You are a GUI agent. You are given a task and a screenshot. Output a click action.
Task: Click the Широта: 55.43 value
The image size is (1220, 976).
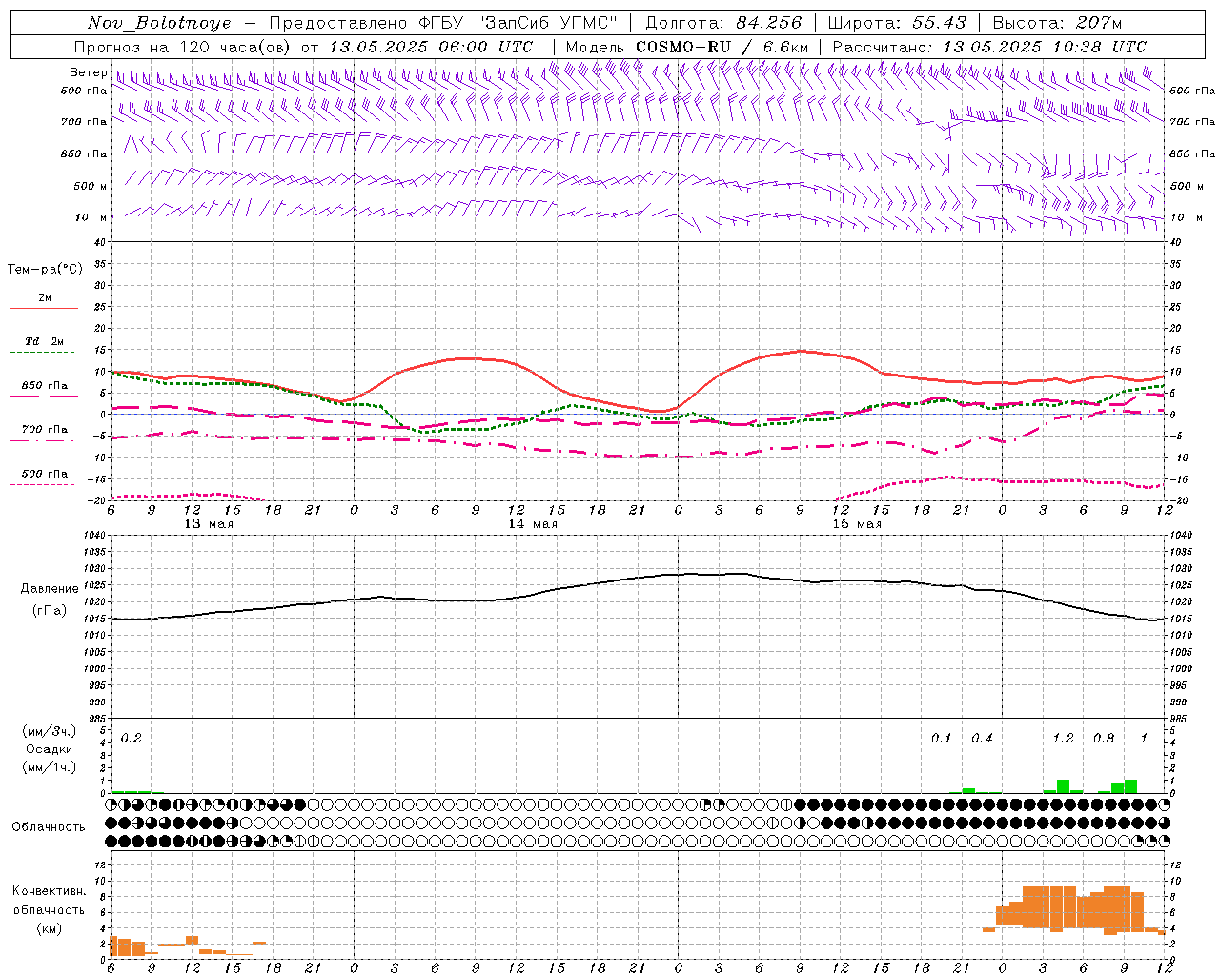click(x=897, y=23)
